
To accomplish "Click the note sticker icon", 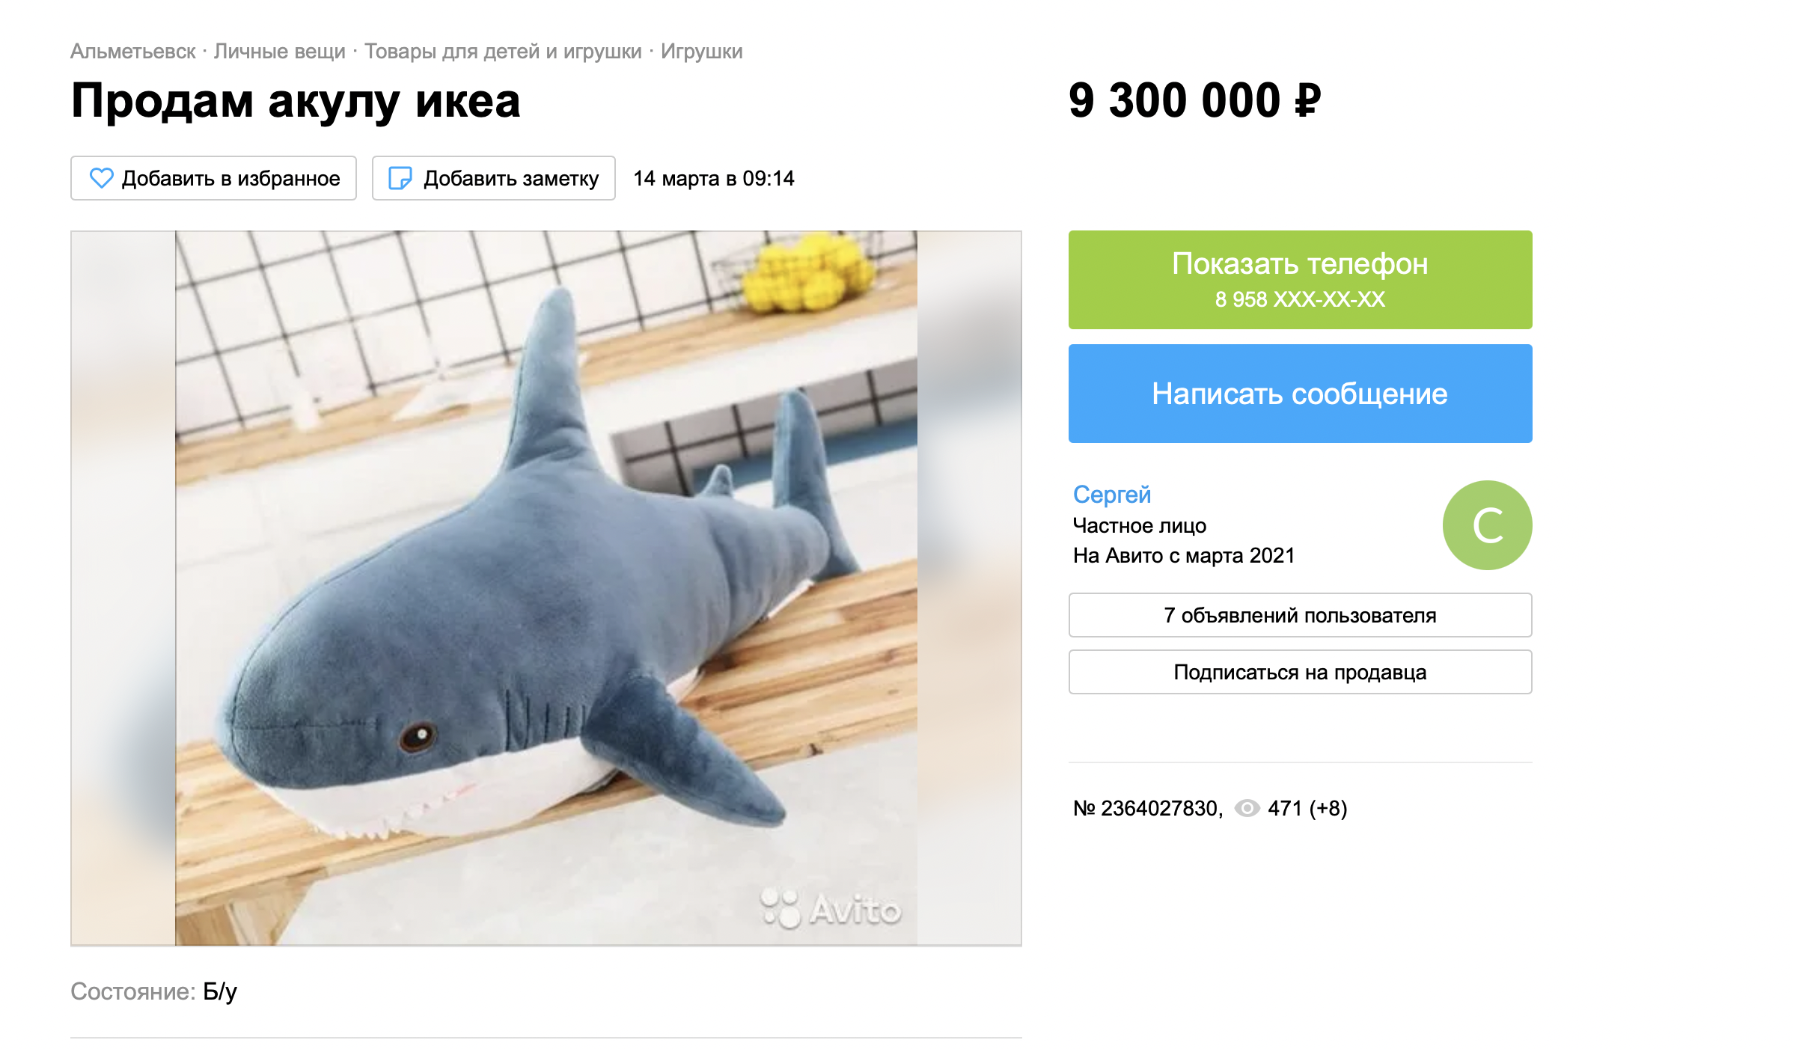I will coord(400,178).
